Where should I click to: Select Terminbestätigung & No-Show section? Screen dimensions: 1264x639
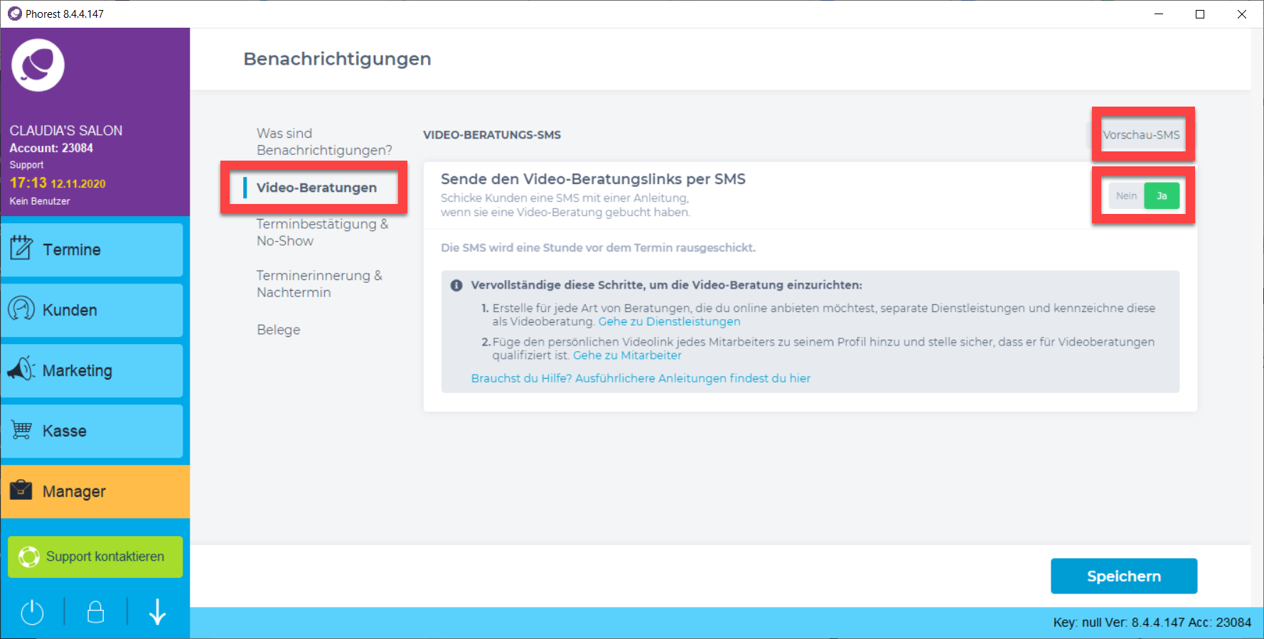point(322,232)
